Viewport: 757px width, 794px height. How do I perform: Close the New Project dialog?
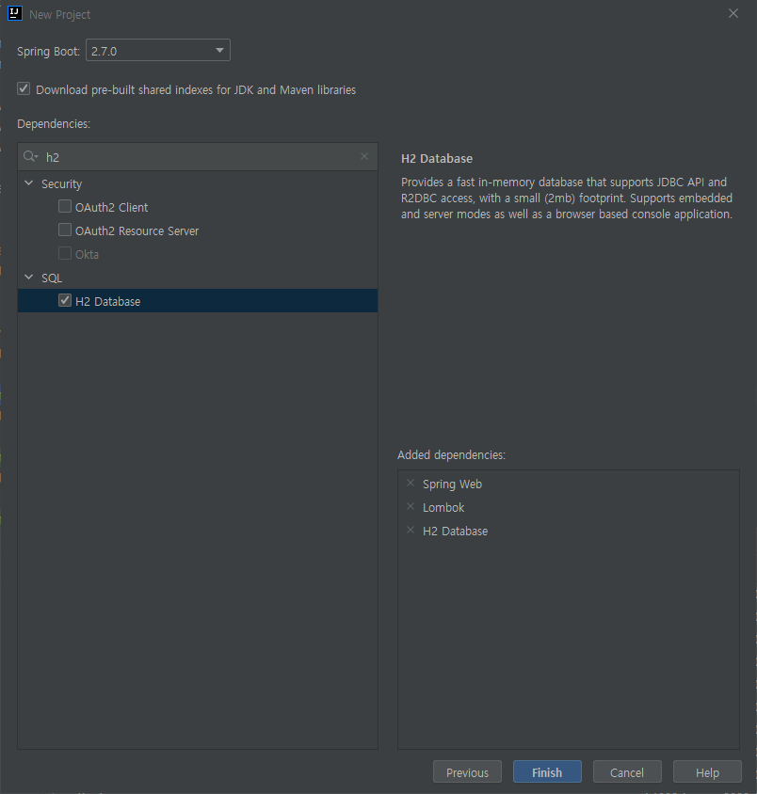pyautogui.click(x=733, y=14)
